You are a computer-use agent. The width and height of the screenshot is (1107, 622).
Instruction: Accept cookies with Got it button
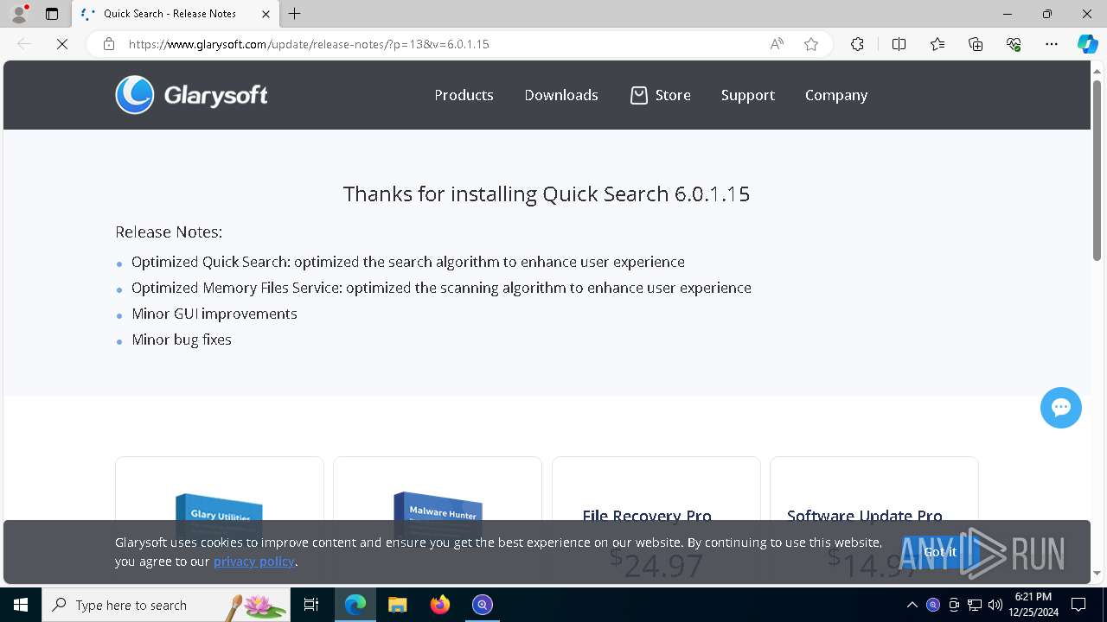[x=940, y=552]
